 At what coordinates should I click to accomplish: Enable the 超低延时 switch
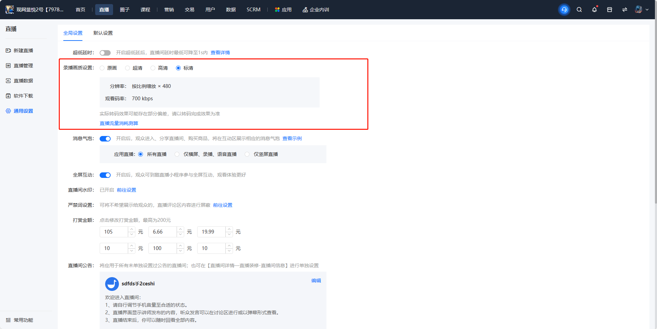pos(105,53)
